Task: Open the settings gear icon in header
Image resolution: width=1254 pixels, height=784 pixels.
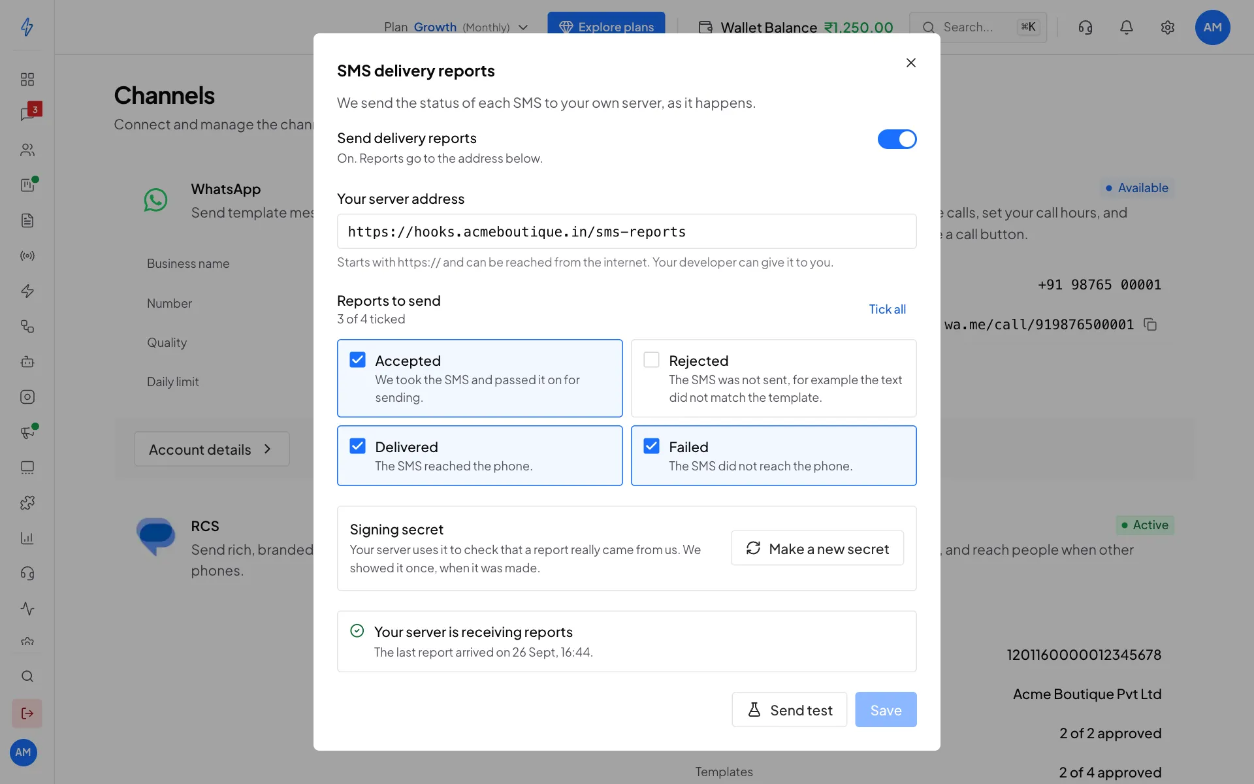Action: (1168, 27)
